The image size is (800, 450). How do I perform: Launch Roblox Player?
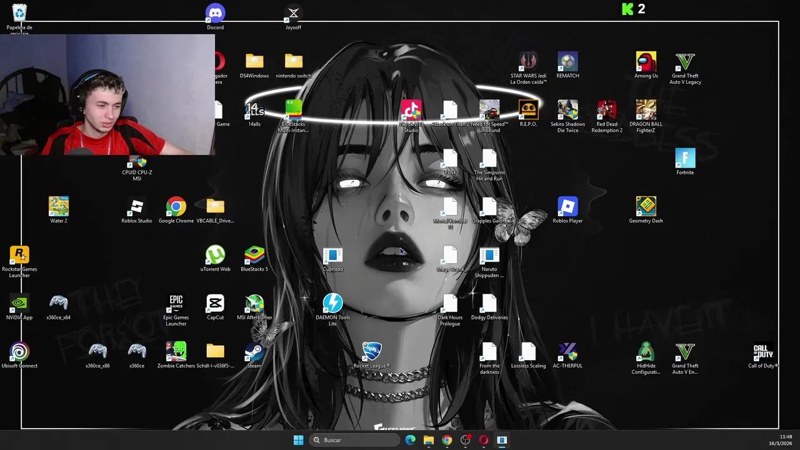tap(567, 210)
